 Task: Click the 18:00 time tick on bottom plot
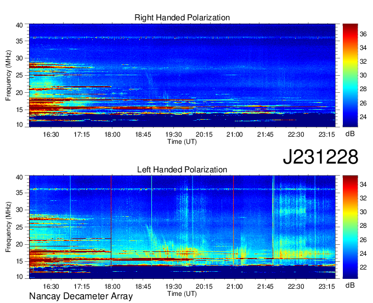coord(112,287)
